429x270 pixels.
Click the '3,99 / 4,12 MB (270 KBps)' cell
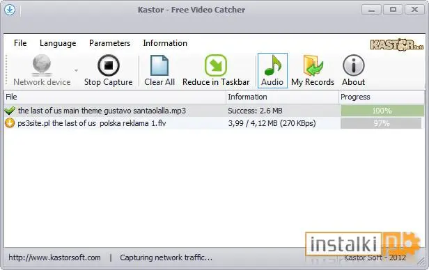272,123
